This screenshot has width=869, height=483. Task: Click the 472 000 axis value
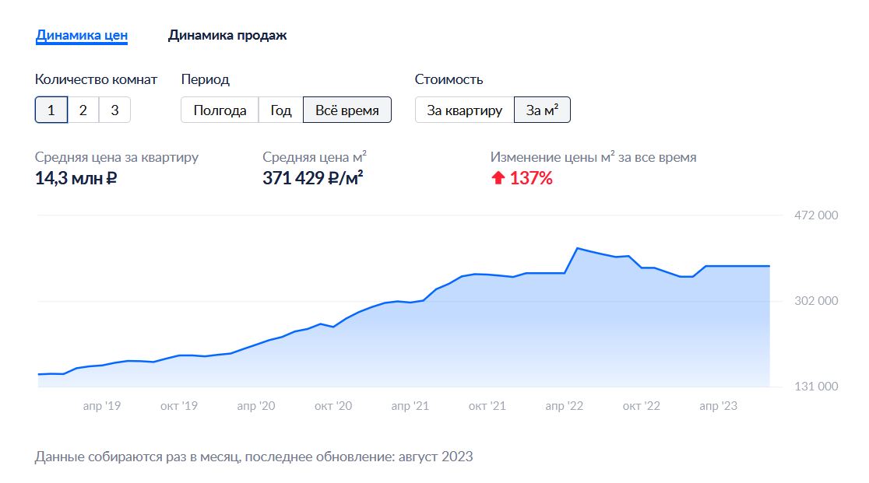[816, 215]
